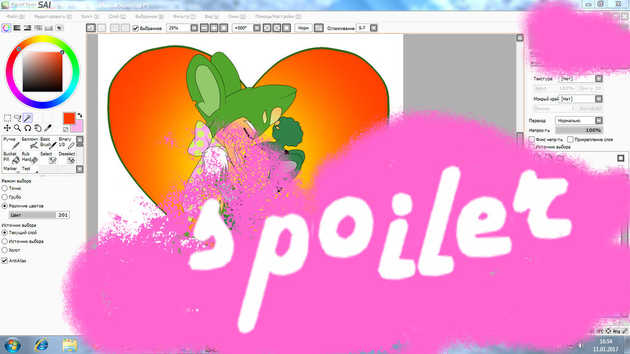The width and height of the screenshot is (630, 354).
Task: Open the Сглаживание S-7 dropdown
Action: point(373,28)
